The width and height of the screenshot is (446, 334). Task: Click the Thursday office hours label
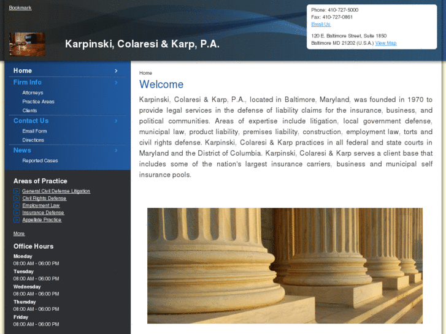click(x=25, y=302)
